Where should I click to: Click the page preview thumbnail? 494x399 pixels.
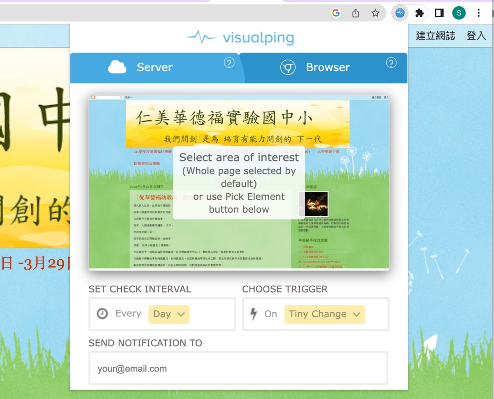[239, 182]
